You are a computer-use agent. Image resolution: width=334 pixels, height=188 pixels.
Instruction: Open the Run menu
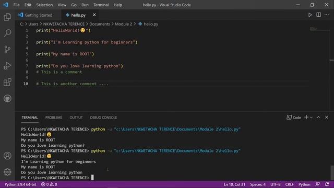tap(85, 5)
